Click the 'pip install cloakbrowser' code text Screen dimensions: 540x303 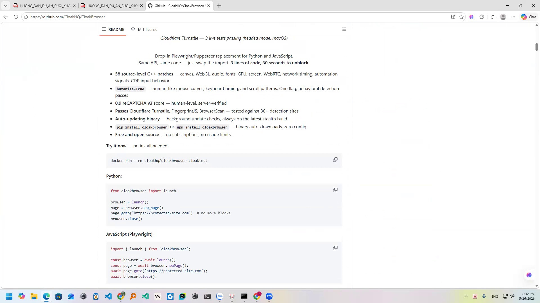(142, 127)
